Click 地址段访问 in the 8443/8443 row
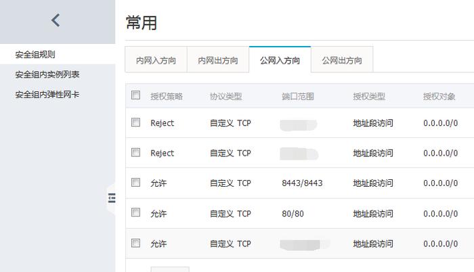This screenshot has width=474, height=272. (373, 183)
